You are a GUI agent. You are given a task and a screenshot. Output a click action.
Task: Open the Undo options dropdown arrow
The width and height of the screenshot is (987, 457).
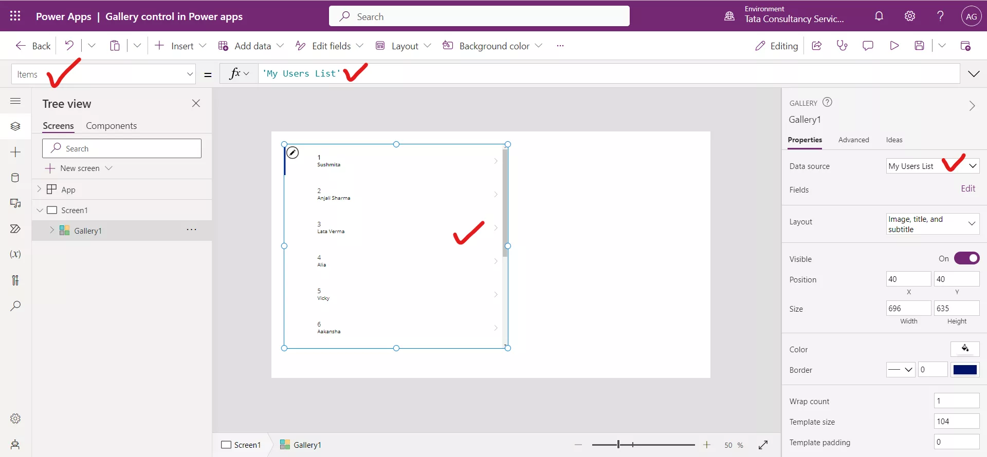click(92, 46)
